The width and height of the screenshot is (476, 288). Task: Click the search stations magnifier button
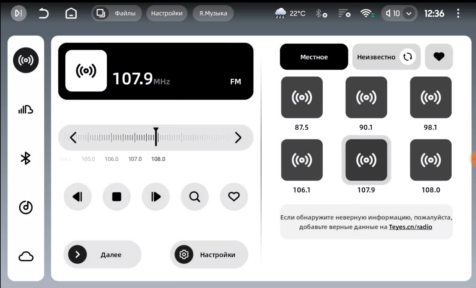pos(194,197)
